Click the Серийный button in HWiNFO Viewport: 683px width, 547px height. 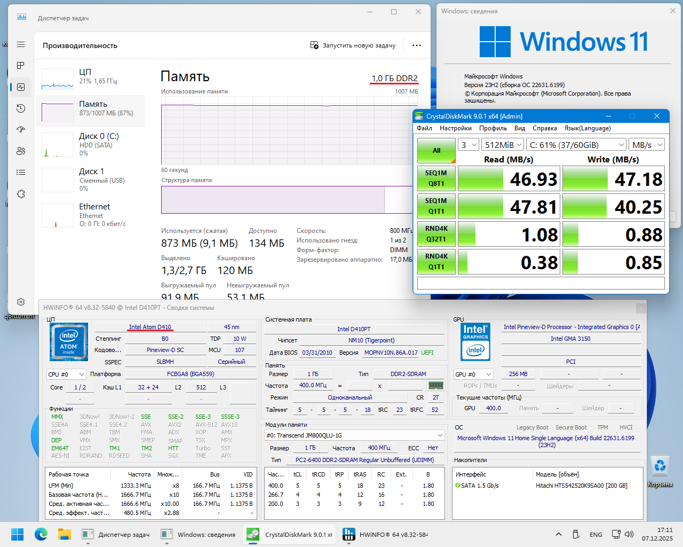[232, 362]
